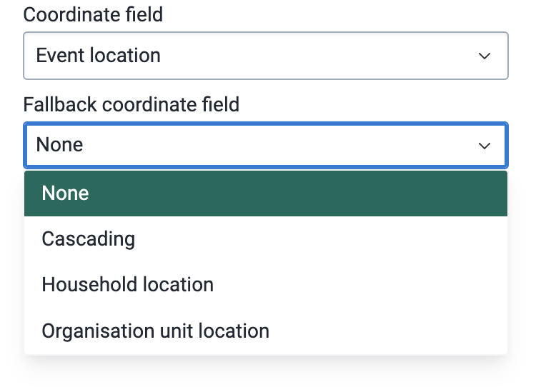The width and height of the screenshot is (546, 387).
Task: Click the chevron in the focused None select
Action: [x=485, y=146]
